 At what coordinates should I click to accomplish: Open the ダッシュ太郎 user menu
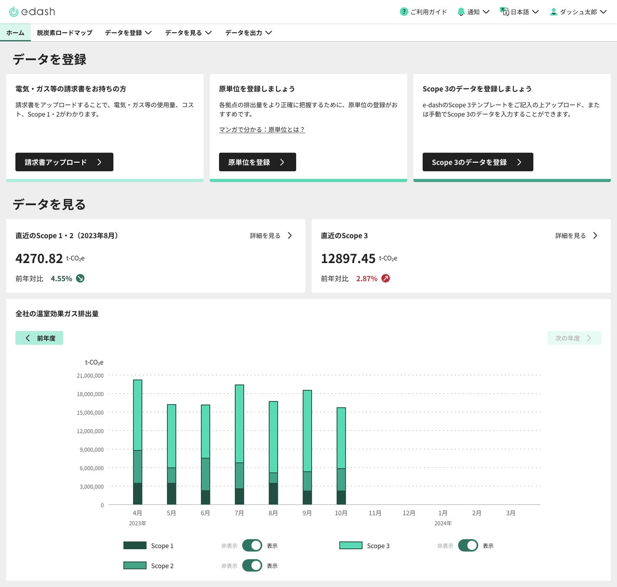pos(578,12)
